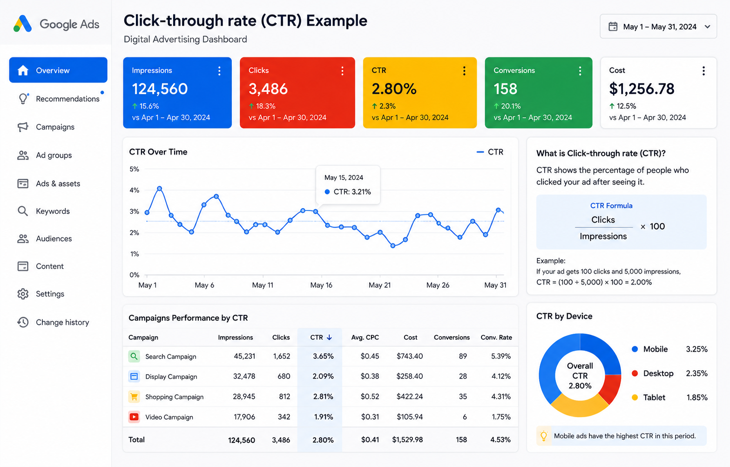Click Total cost value $1,529.98

[407, 440]
